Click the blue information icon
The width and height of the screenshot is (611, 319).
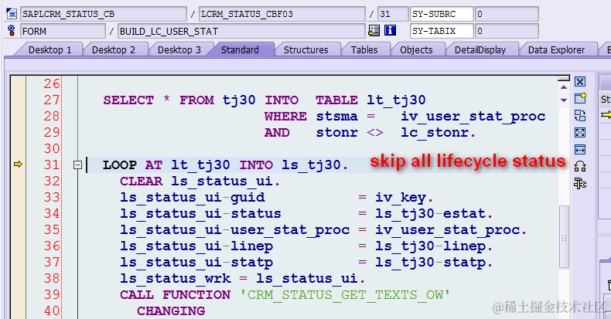(x=390, y=30)
